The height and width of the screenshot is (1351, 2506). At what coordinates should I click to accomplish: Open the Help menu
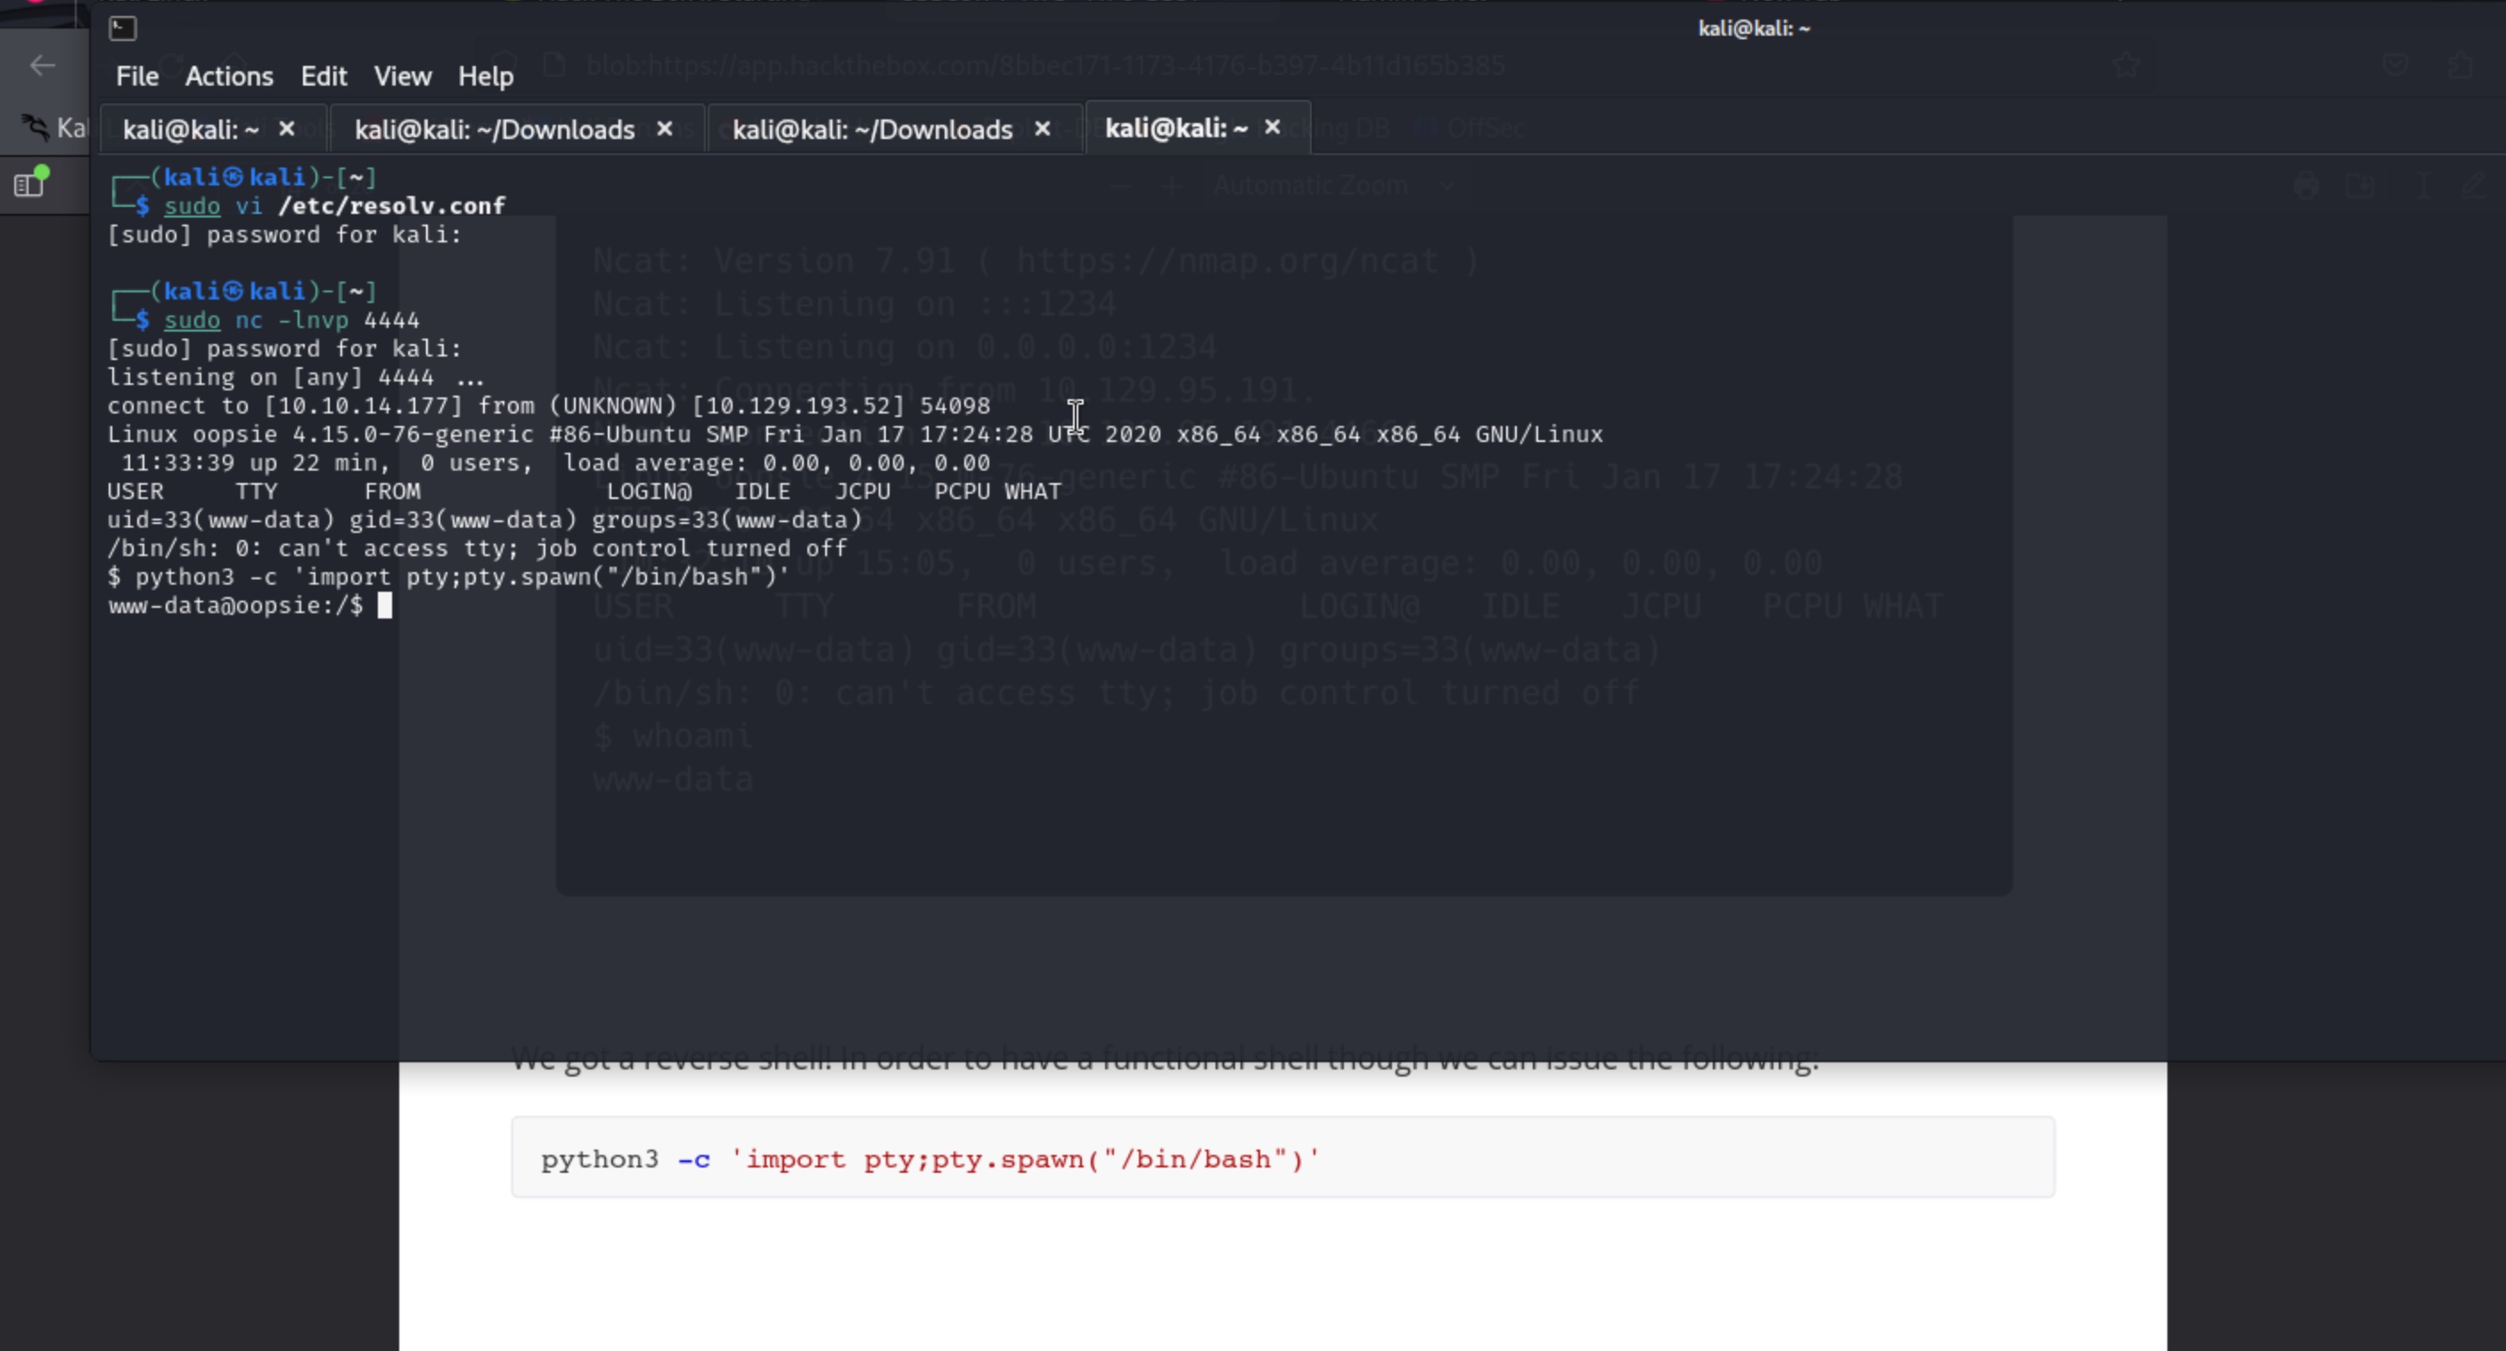point(486,76)
